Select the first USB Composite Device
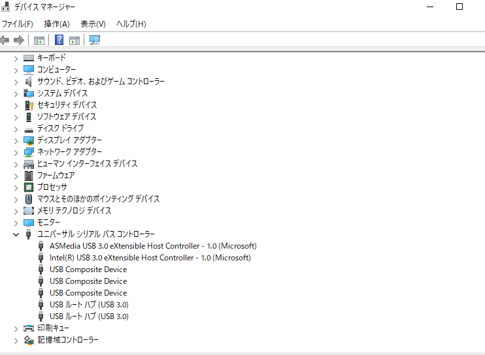Image resolution: width=485 pixels, height=355 pixels. tap(88, 270)
